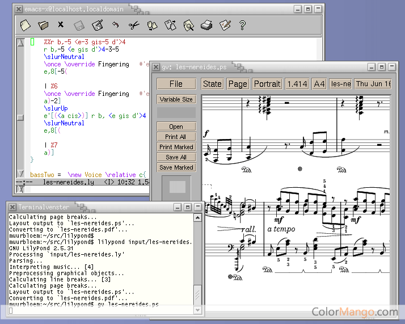Click the Print All button in gv
The height and width of the screenshot is (324, 405).
(x=176, y=137)
